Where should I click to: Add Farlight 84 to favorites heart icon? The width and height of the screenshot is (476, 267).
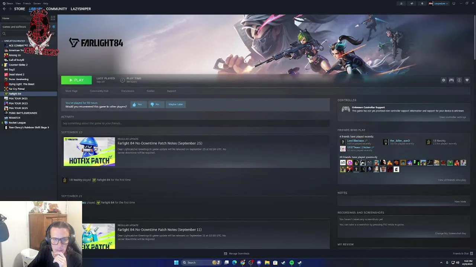click(x=467, y=80)
